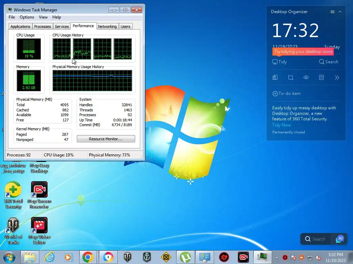Open the AI chat bubble icon
Image resolution: width=353 pixels, height=264 pixels.
[x=340, y=239]
